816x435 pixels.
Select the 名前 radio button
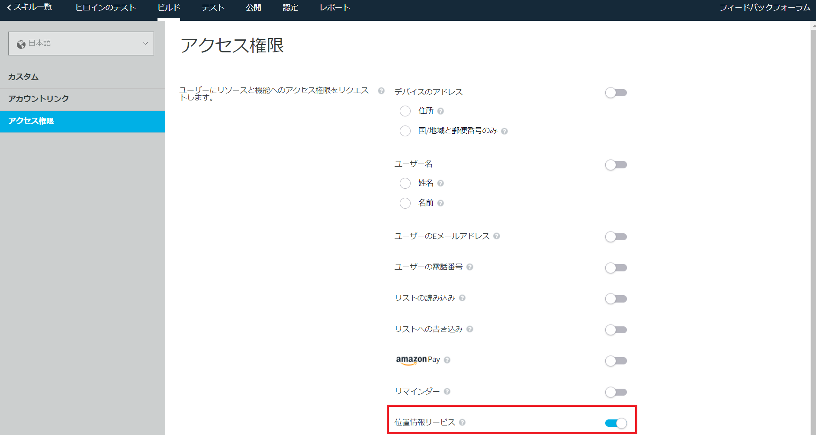point(405,203)
